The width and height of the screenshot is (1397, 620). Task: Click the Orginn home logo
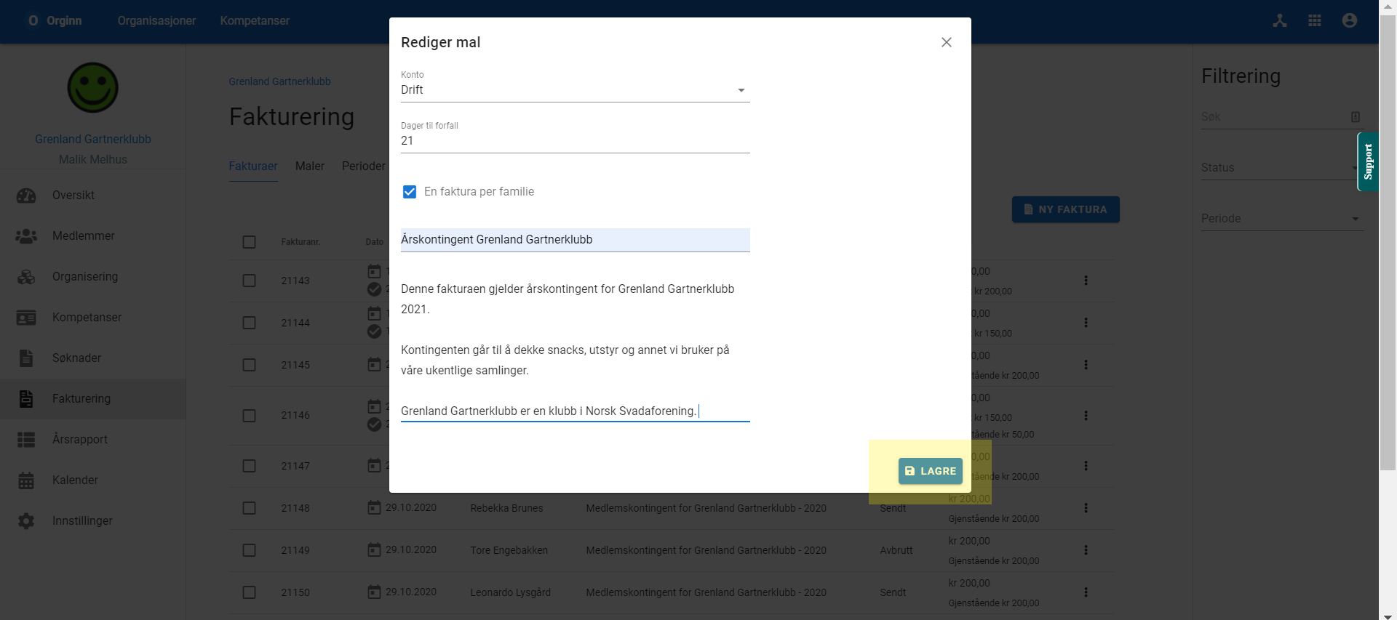[55, 21]
